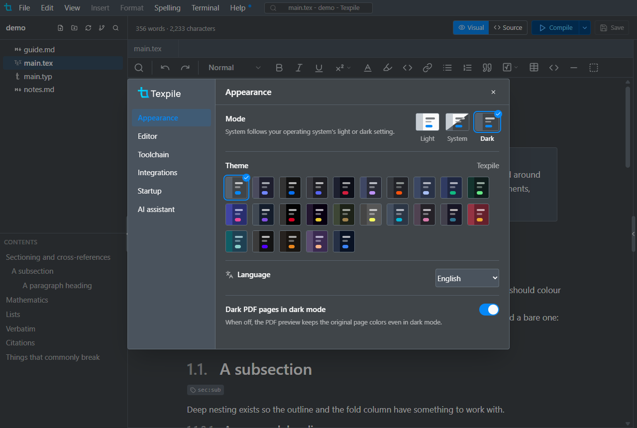This screenshot has height=428, width=637.
Task: Toggle Dark PDF pages in dark mode
Action: 489,310
